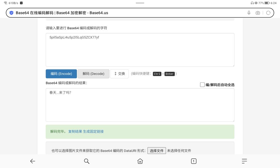Tap the battery status icon
Screen dimensions: 280x168
pyautogui.click(x=267, y=3)
